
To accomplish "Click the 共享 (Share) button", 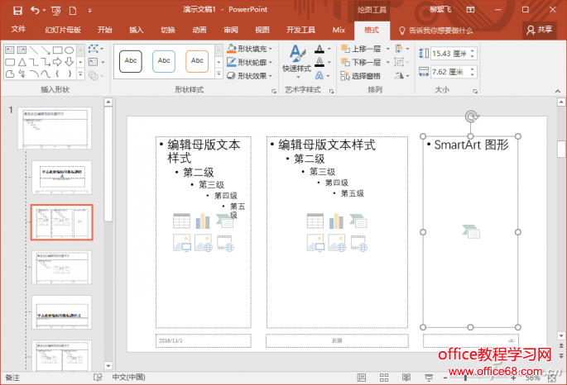I will point(540,30).
